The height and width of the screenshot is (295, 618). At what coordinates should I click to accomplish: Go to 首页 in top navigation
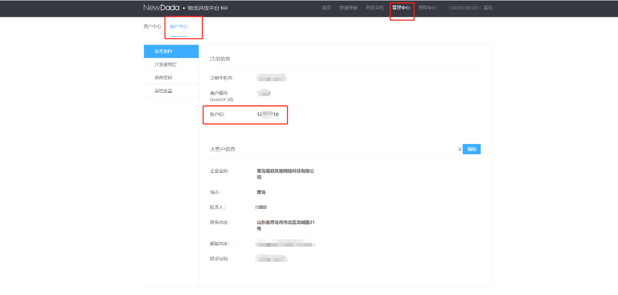click(327, 8)
